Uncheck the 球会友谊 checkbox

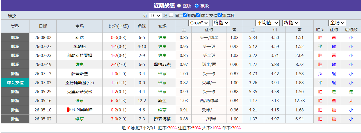[198, 15]
